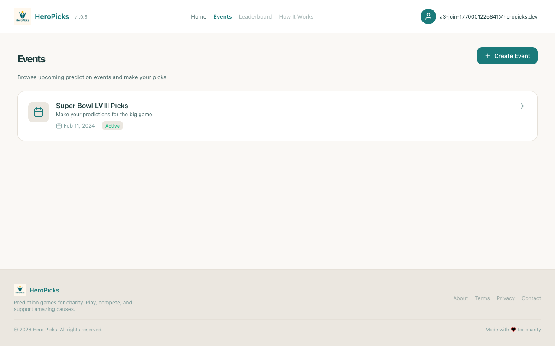555x346 pixels.
Task: Click the HeroPicks logo icon in header
Action: pos(22,16)
